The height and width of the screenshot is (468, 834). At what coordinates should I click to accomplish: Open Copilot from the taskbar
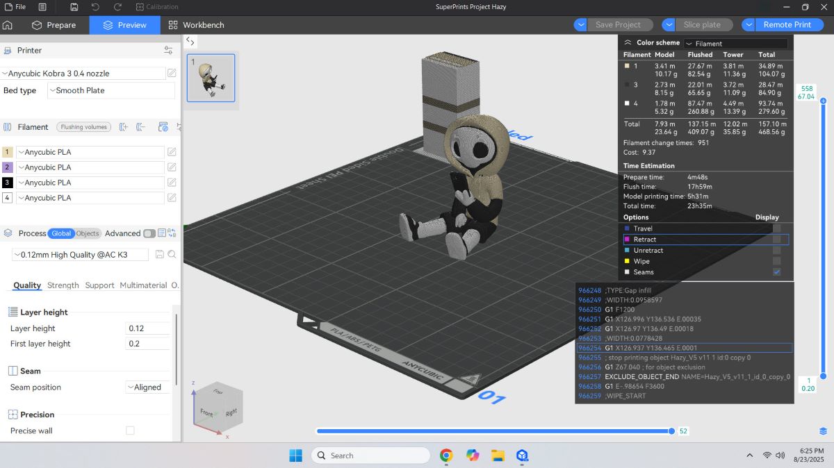coord(473,456)
